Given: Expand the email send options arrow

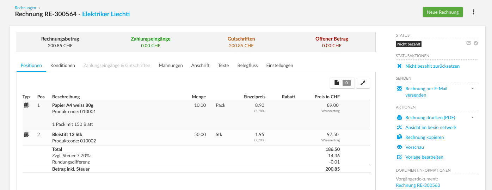Looking at the screenshot, I should coord(473,88).
